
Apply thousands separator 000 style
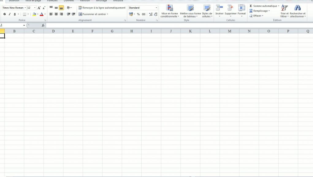point(143,14)
